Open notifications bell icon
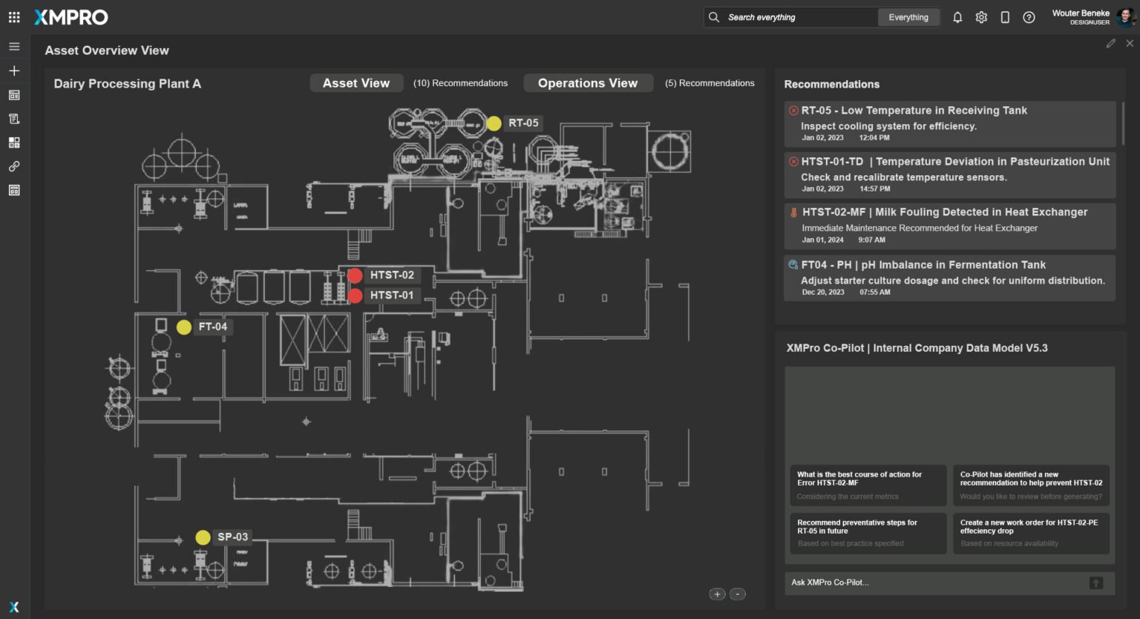 957,17
